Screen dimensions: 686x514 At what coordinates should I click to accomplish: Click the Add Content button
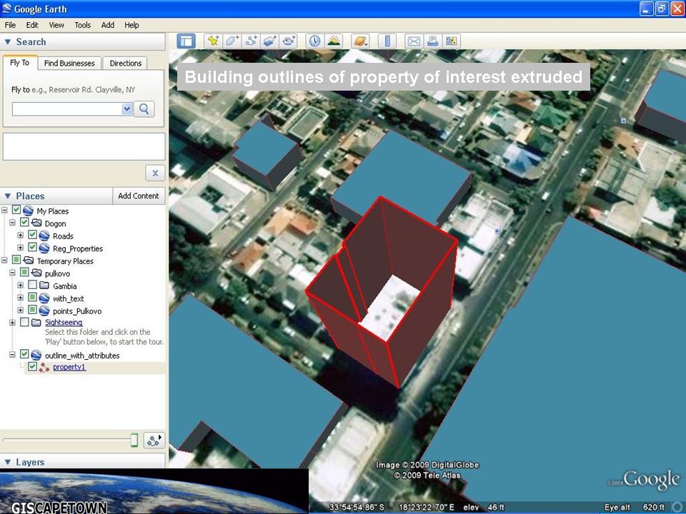(139, 196)
